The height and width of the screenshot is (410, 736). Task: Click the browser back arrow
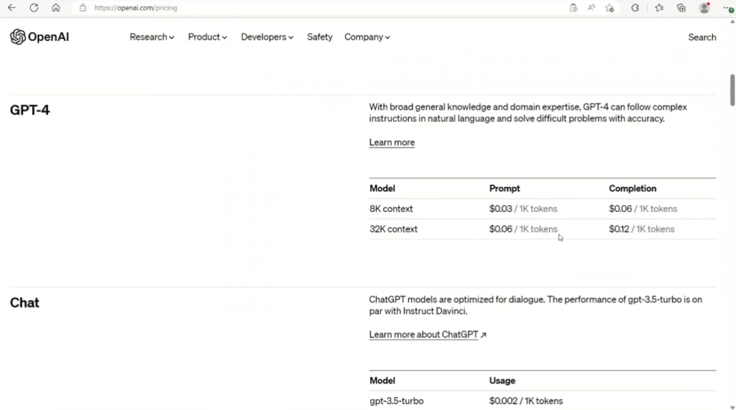tap(11, 8)
